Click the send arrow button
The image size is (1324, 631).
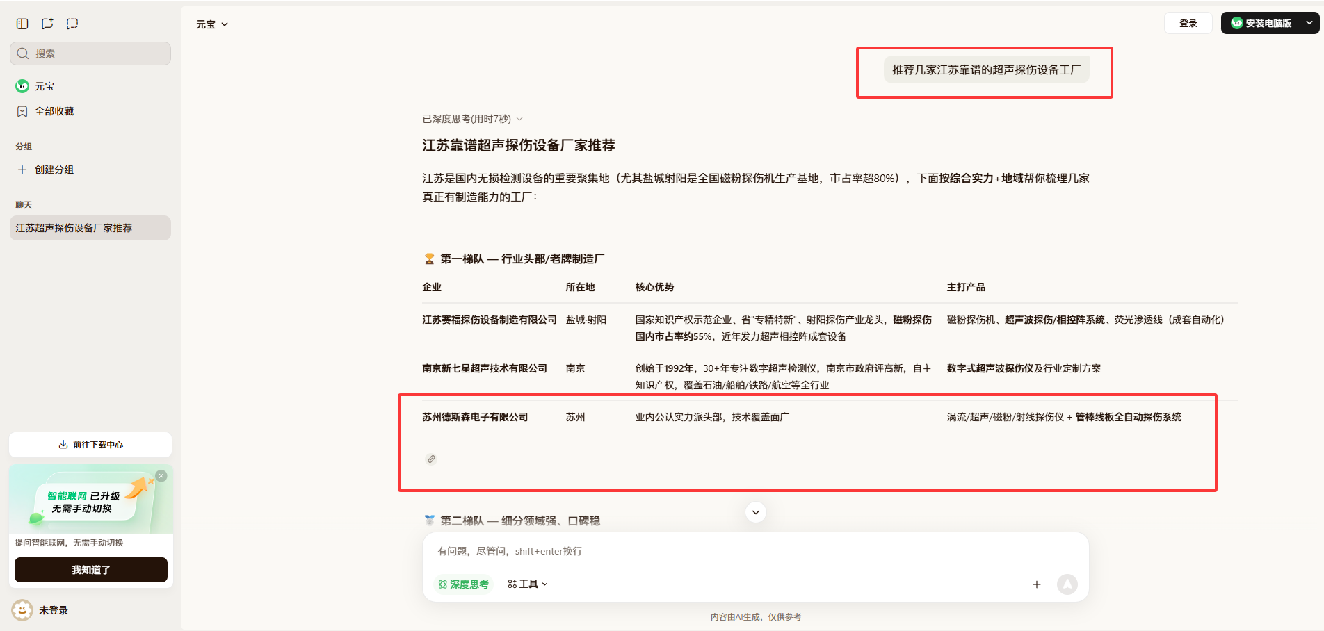pyautogui.click(x=1067, y=584)
